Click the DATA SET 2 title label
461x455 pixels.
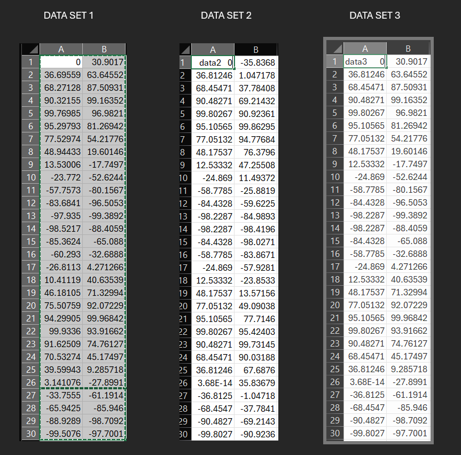coord(226,15)
